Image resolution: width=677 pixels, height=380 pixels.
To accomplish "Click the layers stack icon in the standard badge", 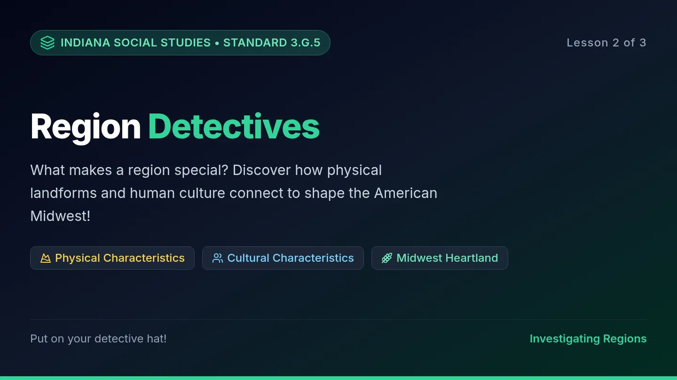I will tap(47, 43).
